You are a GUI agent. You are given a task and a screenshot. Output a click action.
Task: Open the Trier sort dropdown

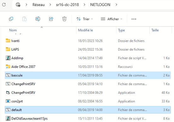click(x=84, y=19)
